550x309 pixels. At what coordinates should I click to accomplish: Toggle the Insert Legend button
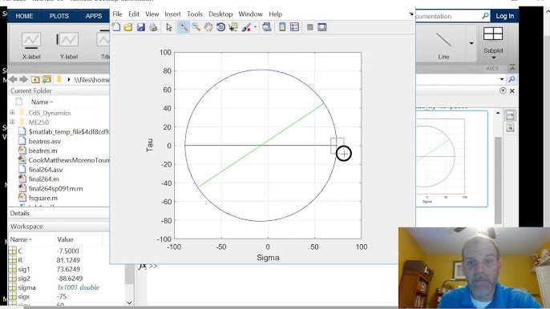295,27
